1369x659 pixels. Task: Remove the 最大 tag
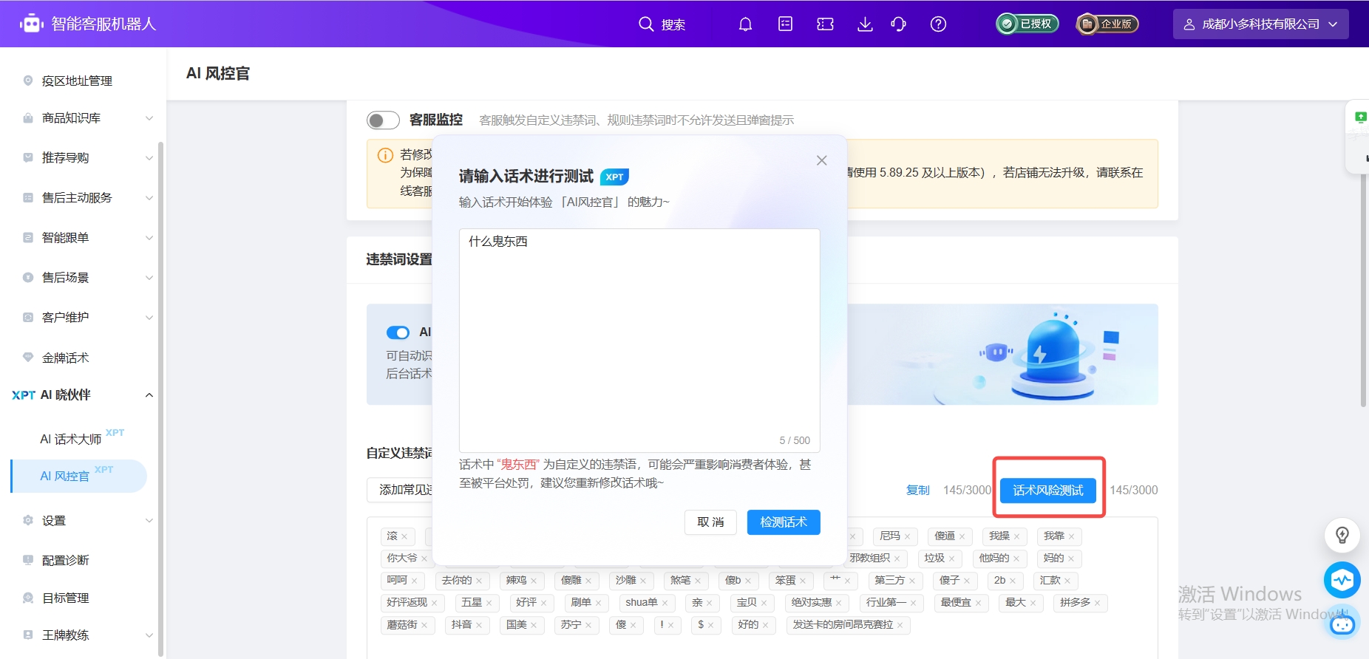pos(1033,603)
